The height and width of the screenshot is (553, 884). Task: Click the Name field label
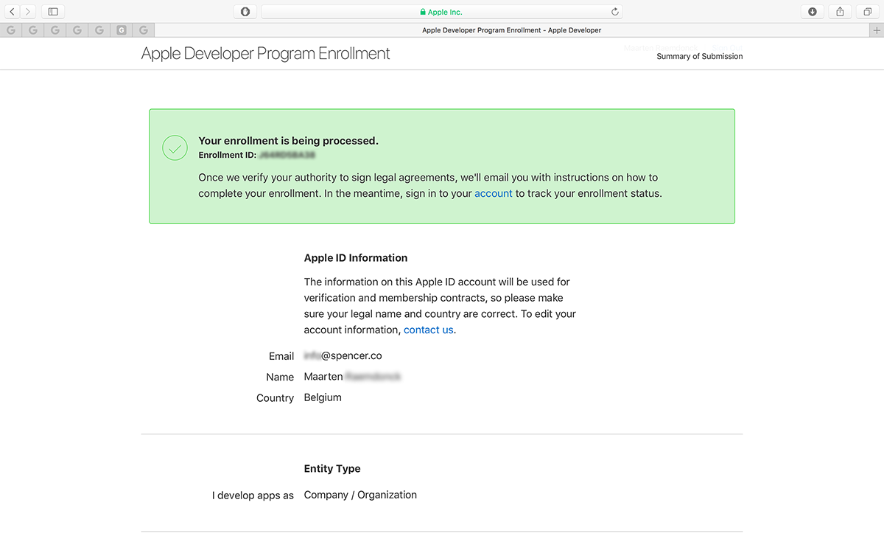click(x=281, y=377)
